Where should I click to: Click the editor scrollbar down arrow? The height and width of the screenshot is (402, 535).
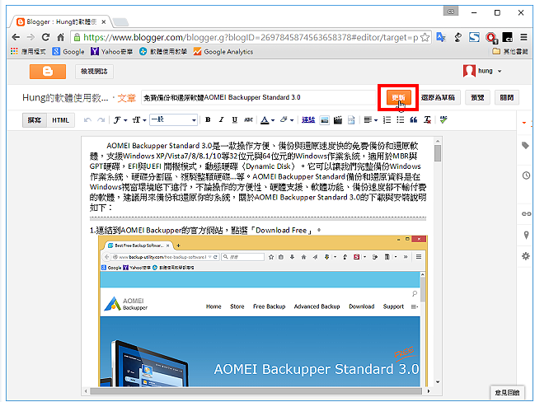(438, 382)
